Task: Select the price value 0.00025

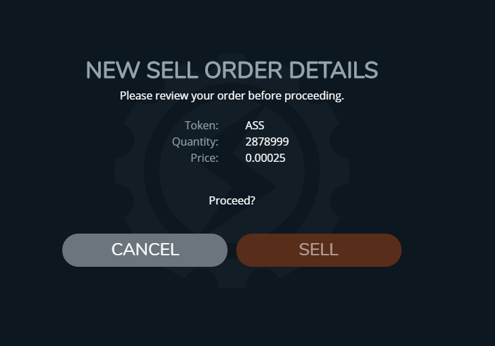Action: [x=265, y=158]
